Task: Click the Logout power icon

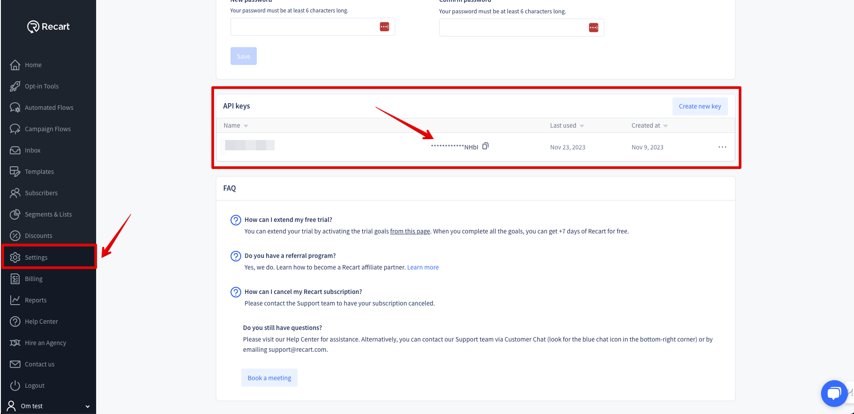Action: point(15,386)
